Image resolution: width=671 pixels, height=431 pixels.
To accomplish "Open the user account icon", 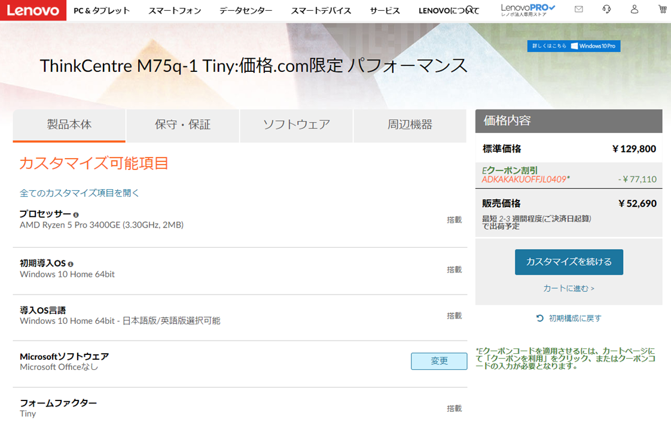I will 634,9.
